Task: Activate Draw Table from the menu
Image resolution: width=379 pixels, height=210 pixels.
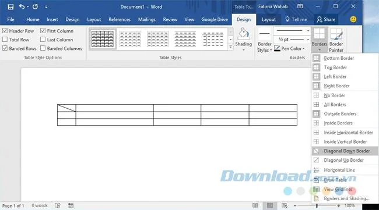Action: tap(345, 180)
